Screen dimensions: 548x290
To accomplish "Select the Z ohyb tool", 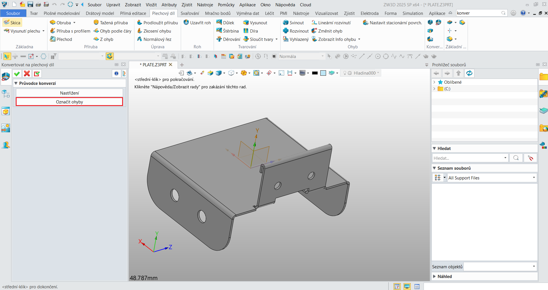I will (x=103, y=39).
